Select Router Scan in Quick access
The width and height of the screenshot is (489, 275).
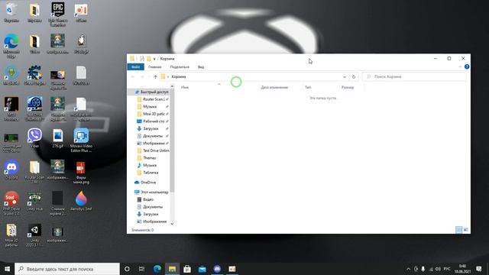(x=153, y=99)
